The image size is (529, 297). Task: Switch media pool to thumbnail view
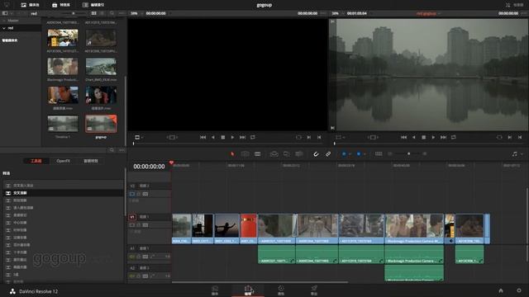pos(93,13)
